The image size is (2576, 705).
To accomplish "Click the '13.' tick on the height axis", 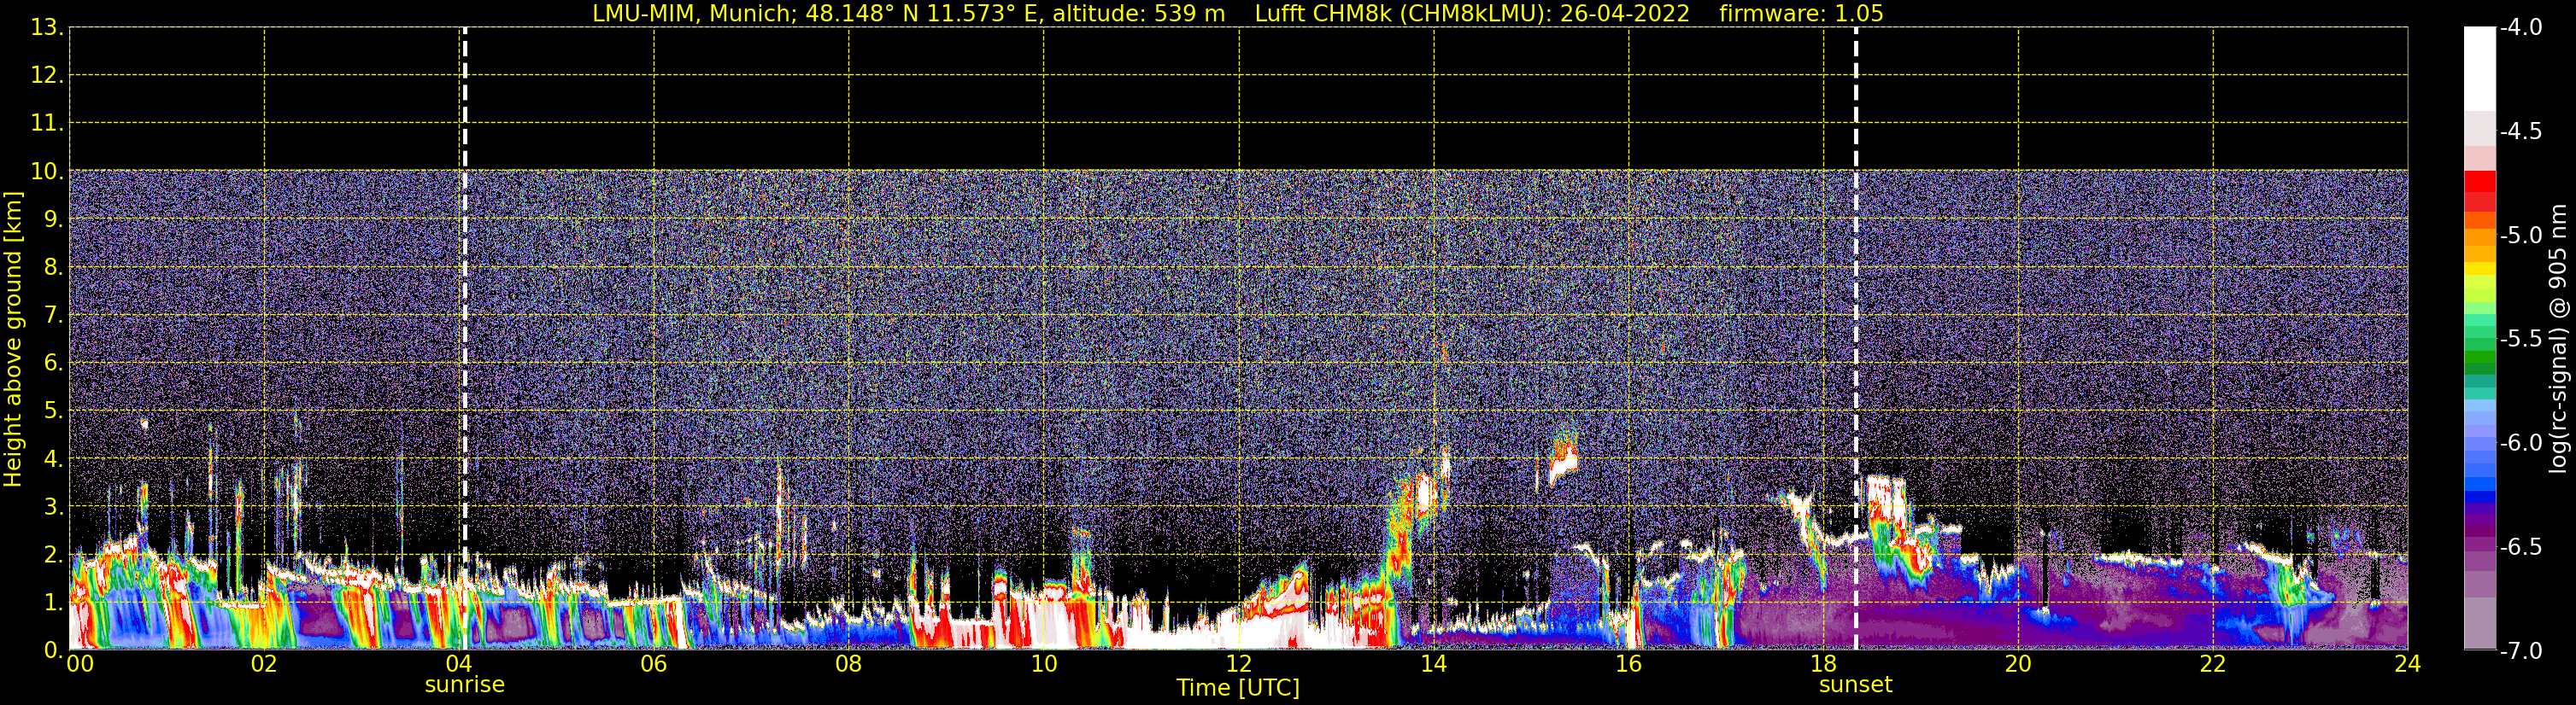I will coord(47,28).
